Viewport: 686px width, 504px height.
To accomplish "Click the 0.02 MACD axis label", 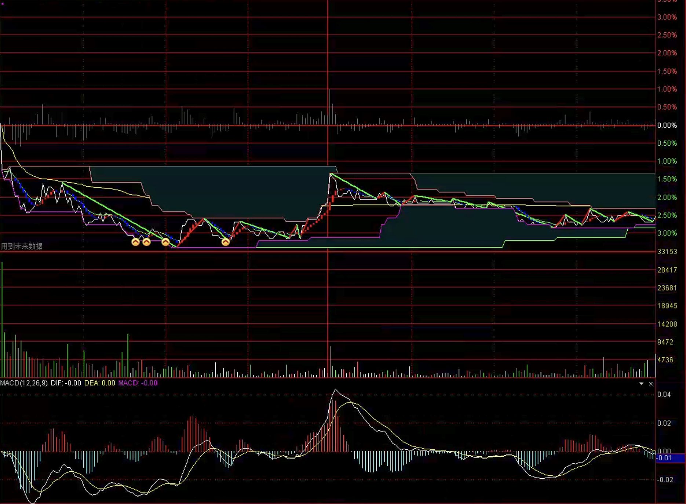I will click(664, 423).
